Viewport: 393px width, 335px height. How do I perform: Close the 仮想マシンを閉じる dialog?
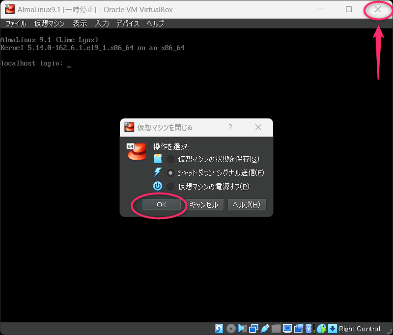pos(258,127)
